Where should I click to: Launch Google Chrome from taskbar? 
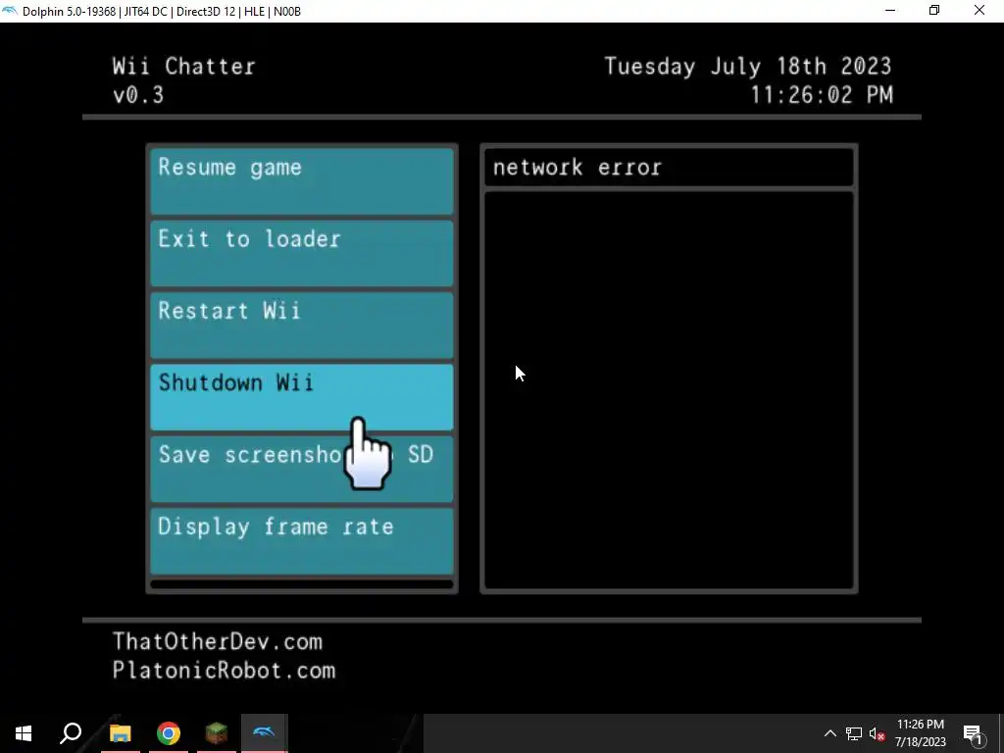[x=169, y=733]
